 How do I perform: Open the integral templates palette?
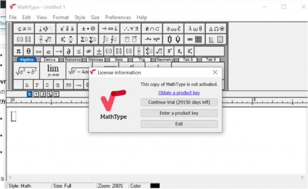click(x=110, y=40)
